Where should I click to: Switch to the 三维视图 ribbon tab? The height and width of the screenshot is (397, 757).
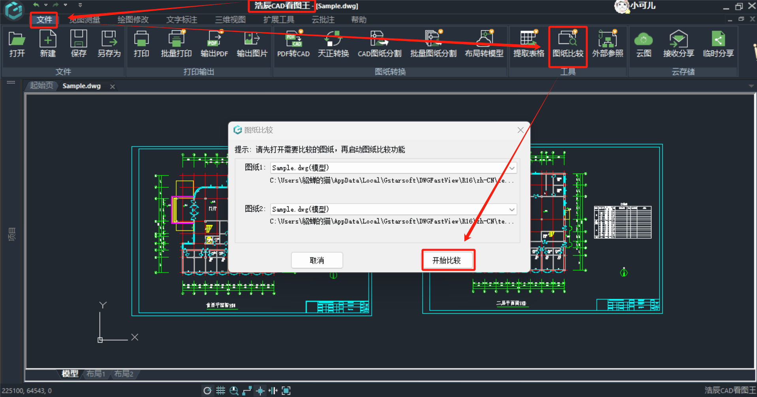(230, 19)
